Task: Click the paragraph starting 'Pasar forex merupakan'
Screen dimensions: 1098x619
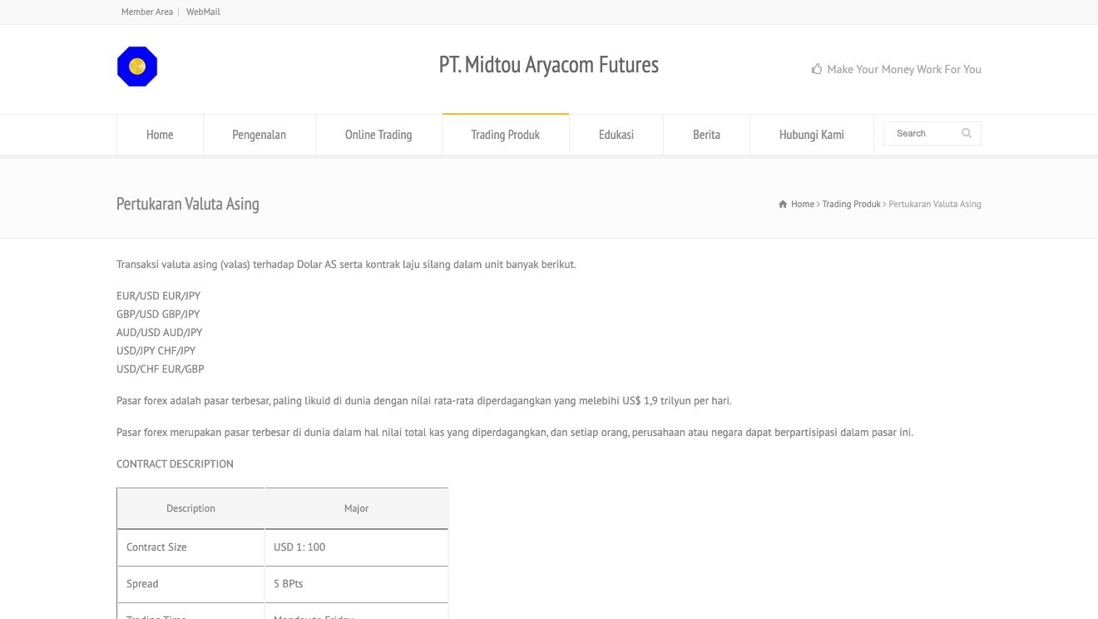Action: [515, 433]
